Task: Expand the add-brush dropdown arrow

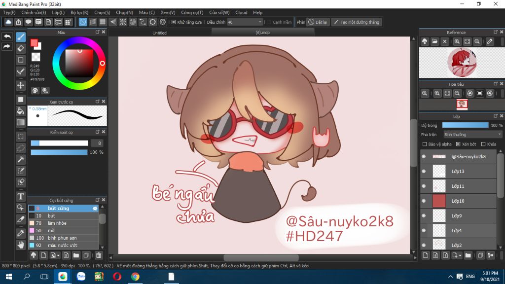Action: (58, 255)
